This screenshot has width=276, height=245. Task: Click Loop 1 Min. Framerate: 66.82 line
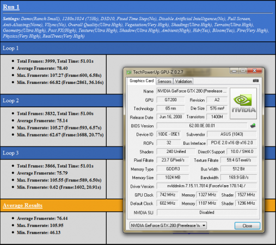pos(60,82)
